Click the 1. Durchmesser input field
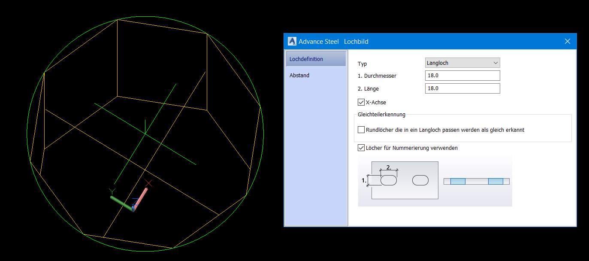 (462, 75)
